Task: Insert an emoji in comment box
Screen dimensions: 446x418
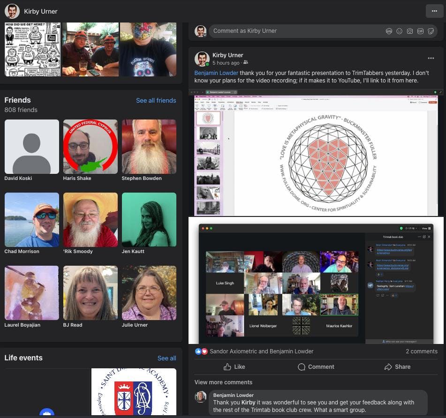Action: [400, 31]
